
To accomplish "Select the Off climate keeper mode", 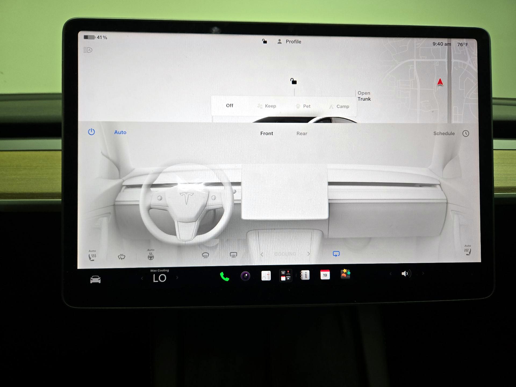I will (230, 106).
